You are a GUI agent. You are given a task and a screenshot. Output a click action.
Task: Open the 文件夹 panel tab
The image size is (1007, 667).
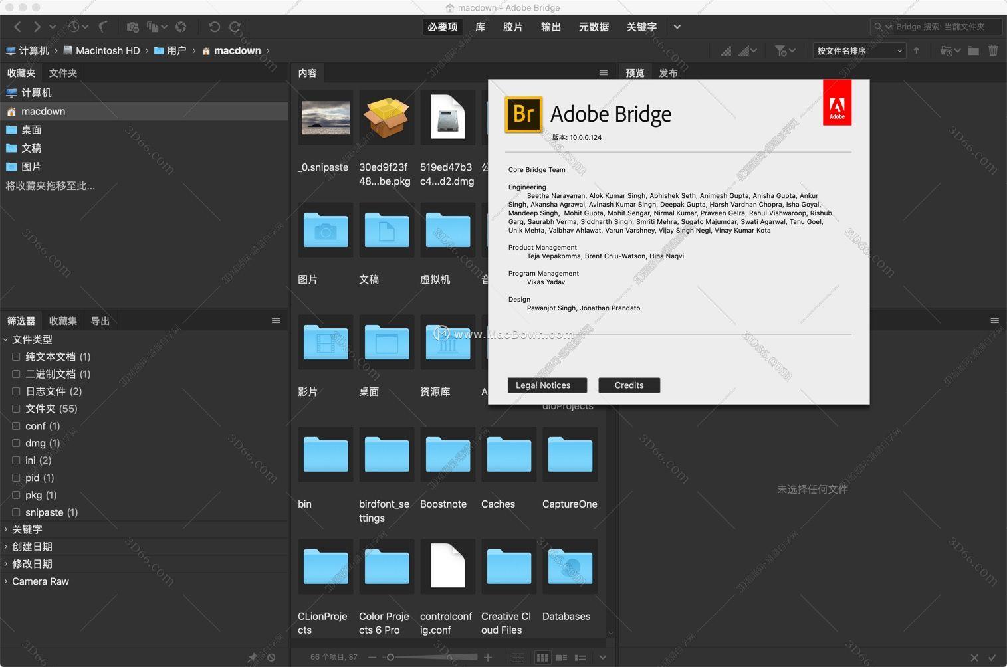click(x=62, y=73)
